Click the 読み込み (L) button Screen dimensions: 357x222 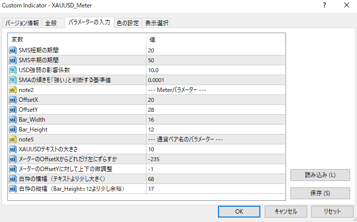pos(320,175)
